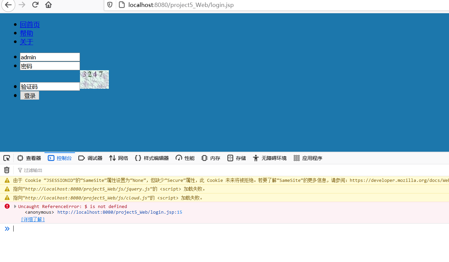
Task: Open the browser home page icon
Action: 48,5
